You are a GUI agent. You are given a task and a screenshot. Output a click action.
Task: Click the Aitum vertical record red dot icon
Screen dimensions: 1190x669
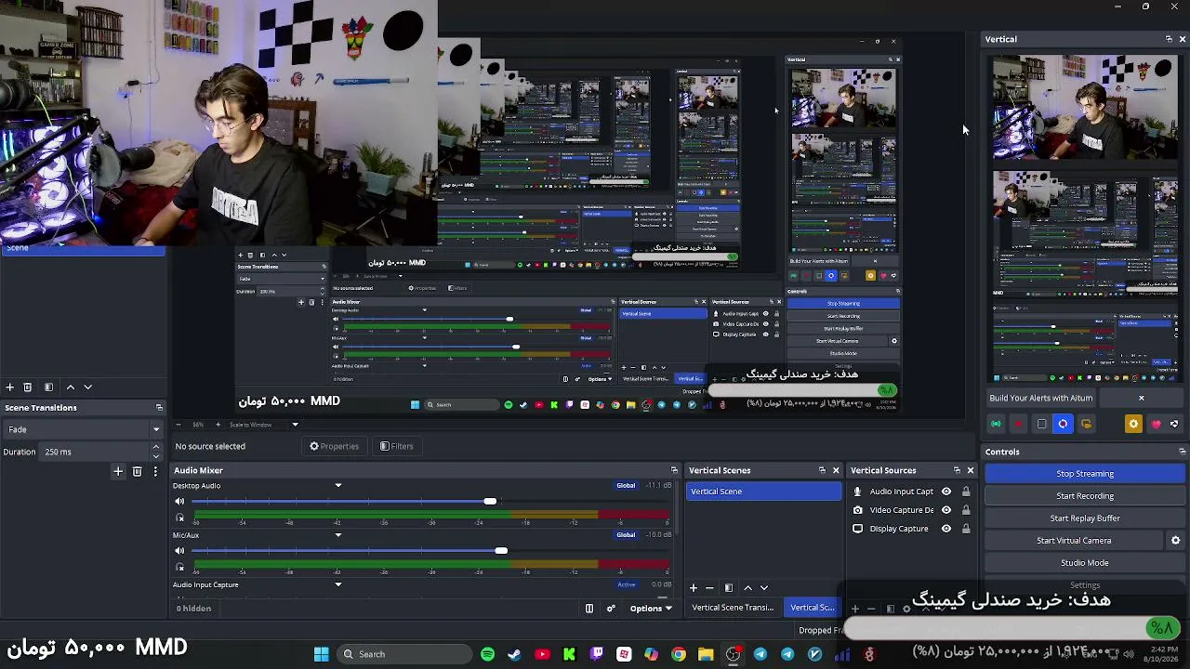pyautogui.click(x=1018, y=424)
